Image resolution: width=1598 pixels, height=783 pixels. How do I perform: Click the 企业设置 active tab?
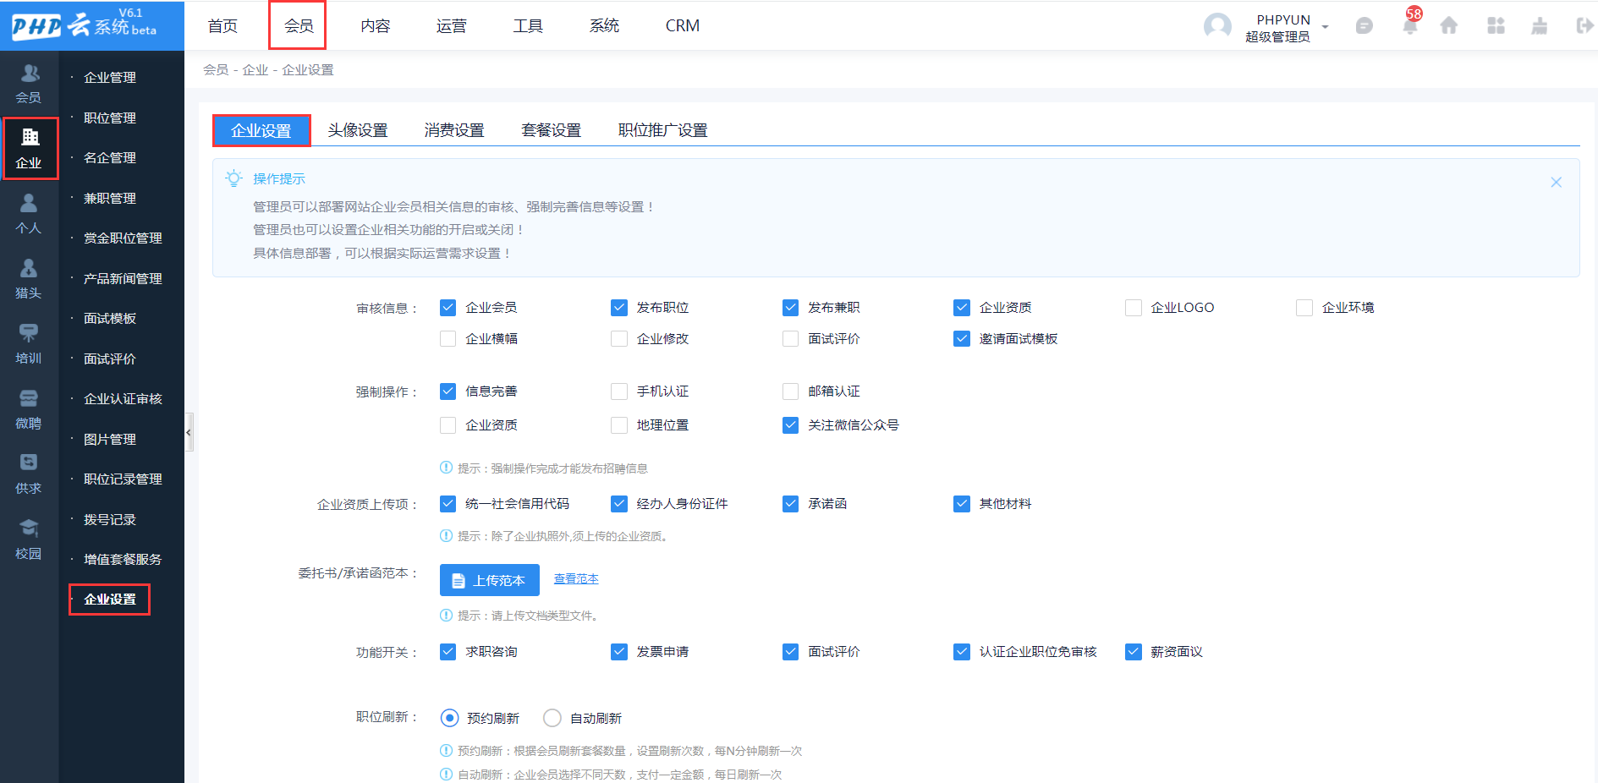(261, 131)
